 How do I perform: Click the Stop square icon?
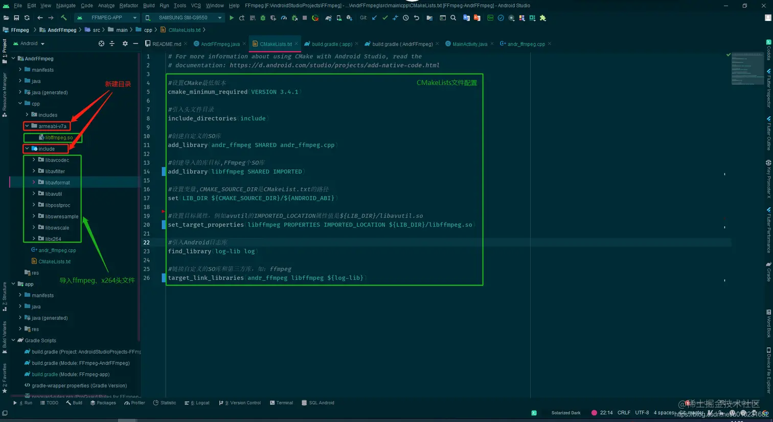pos(305,18)
